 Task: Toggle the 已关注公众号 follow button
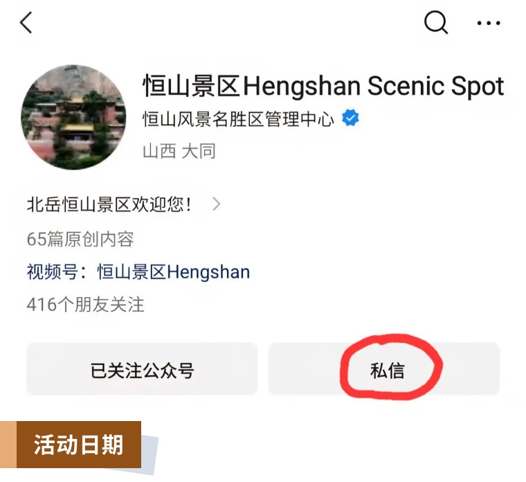pyautogui.click(x=142, y=369)
